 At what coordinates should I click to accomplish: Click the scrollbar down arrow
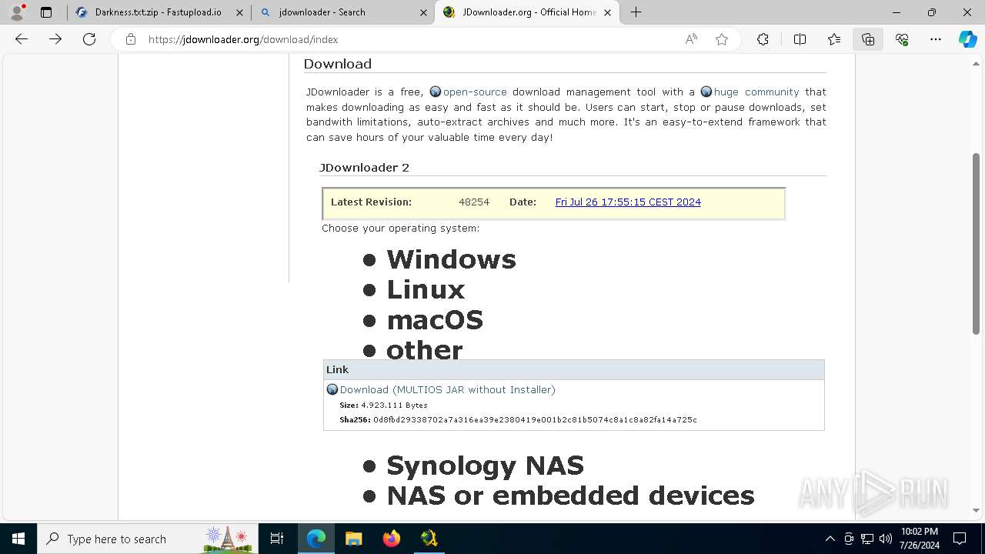976,509
